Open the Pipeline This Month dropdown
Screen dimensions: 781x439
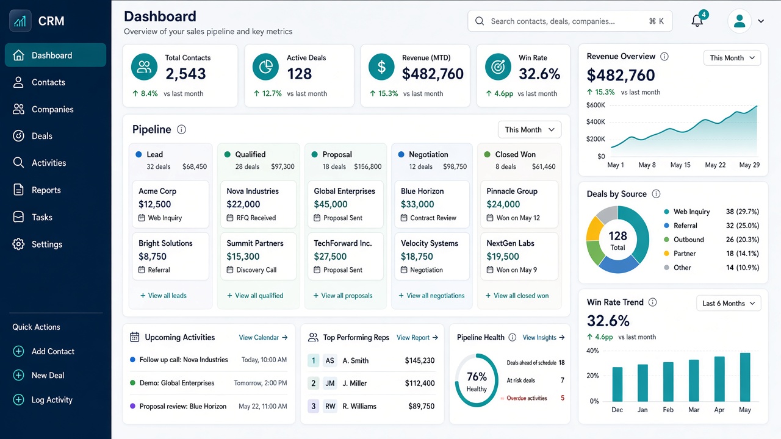point(530,130)
